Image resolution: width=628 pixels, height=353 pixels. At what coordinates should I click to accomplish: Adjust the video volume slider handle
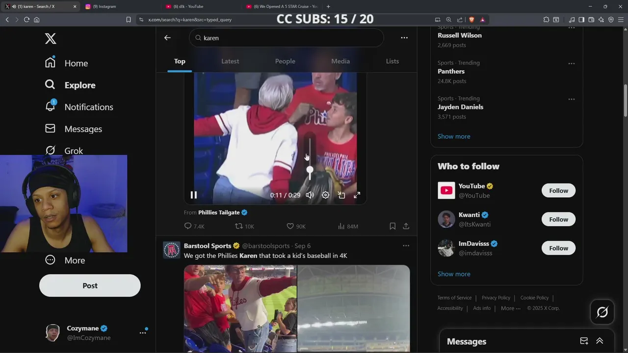(310, 170)
